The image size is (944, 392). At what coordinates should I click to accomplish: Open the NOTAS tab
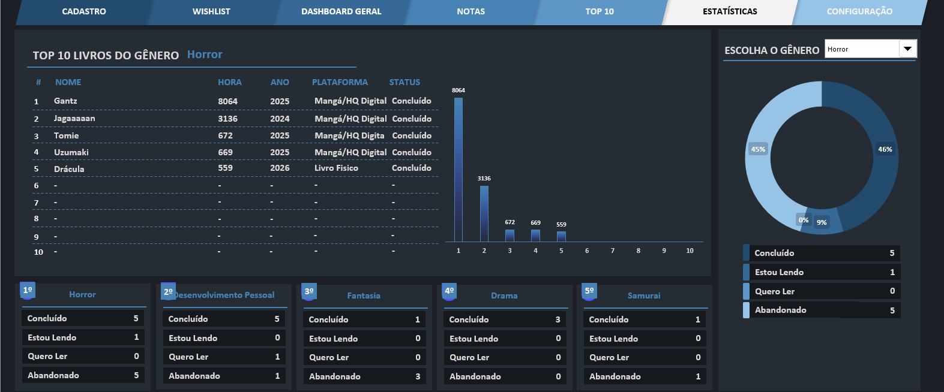[471, 11]
